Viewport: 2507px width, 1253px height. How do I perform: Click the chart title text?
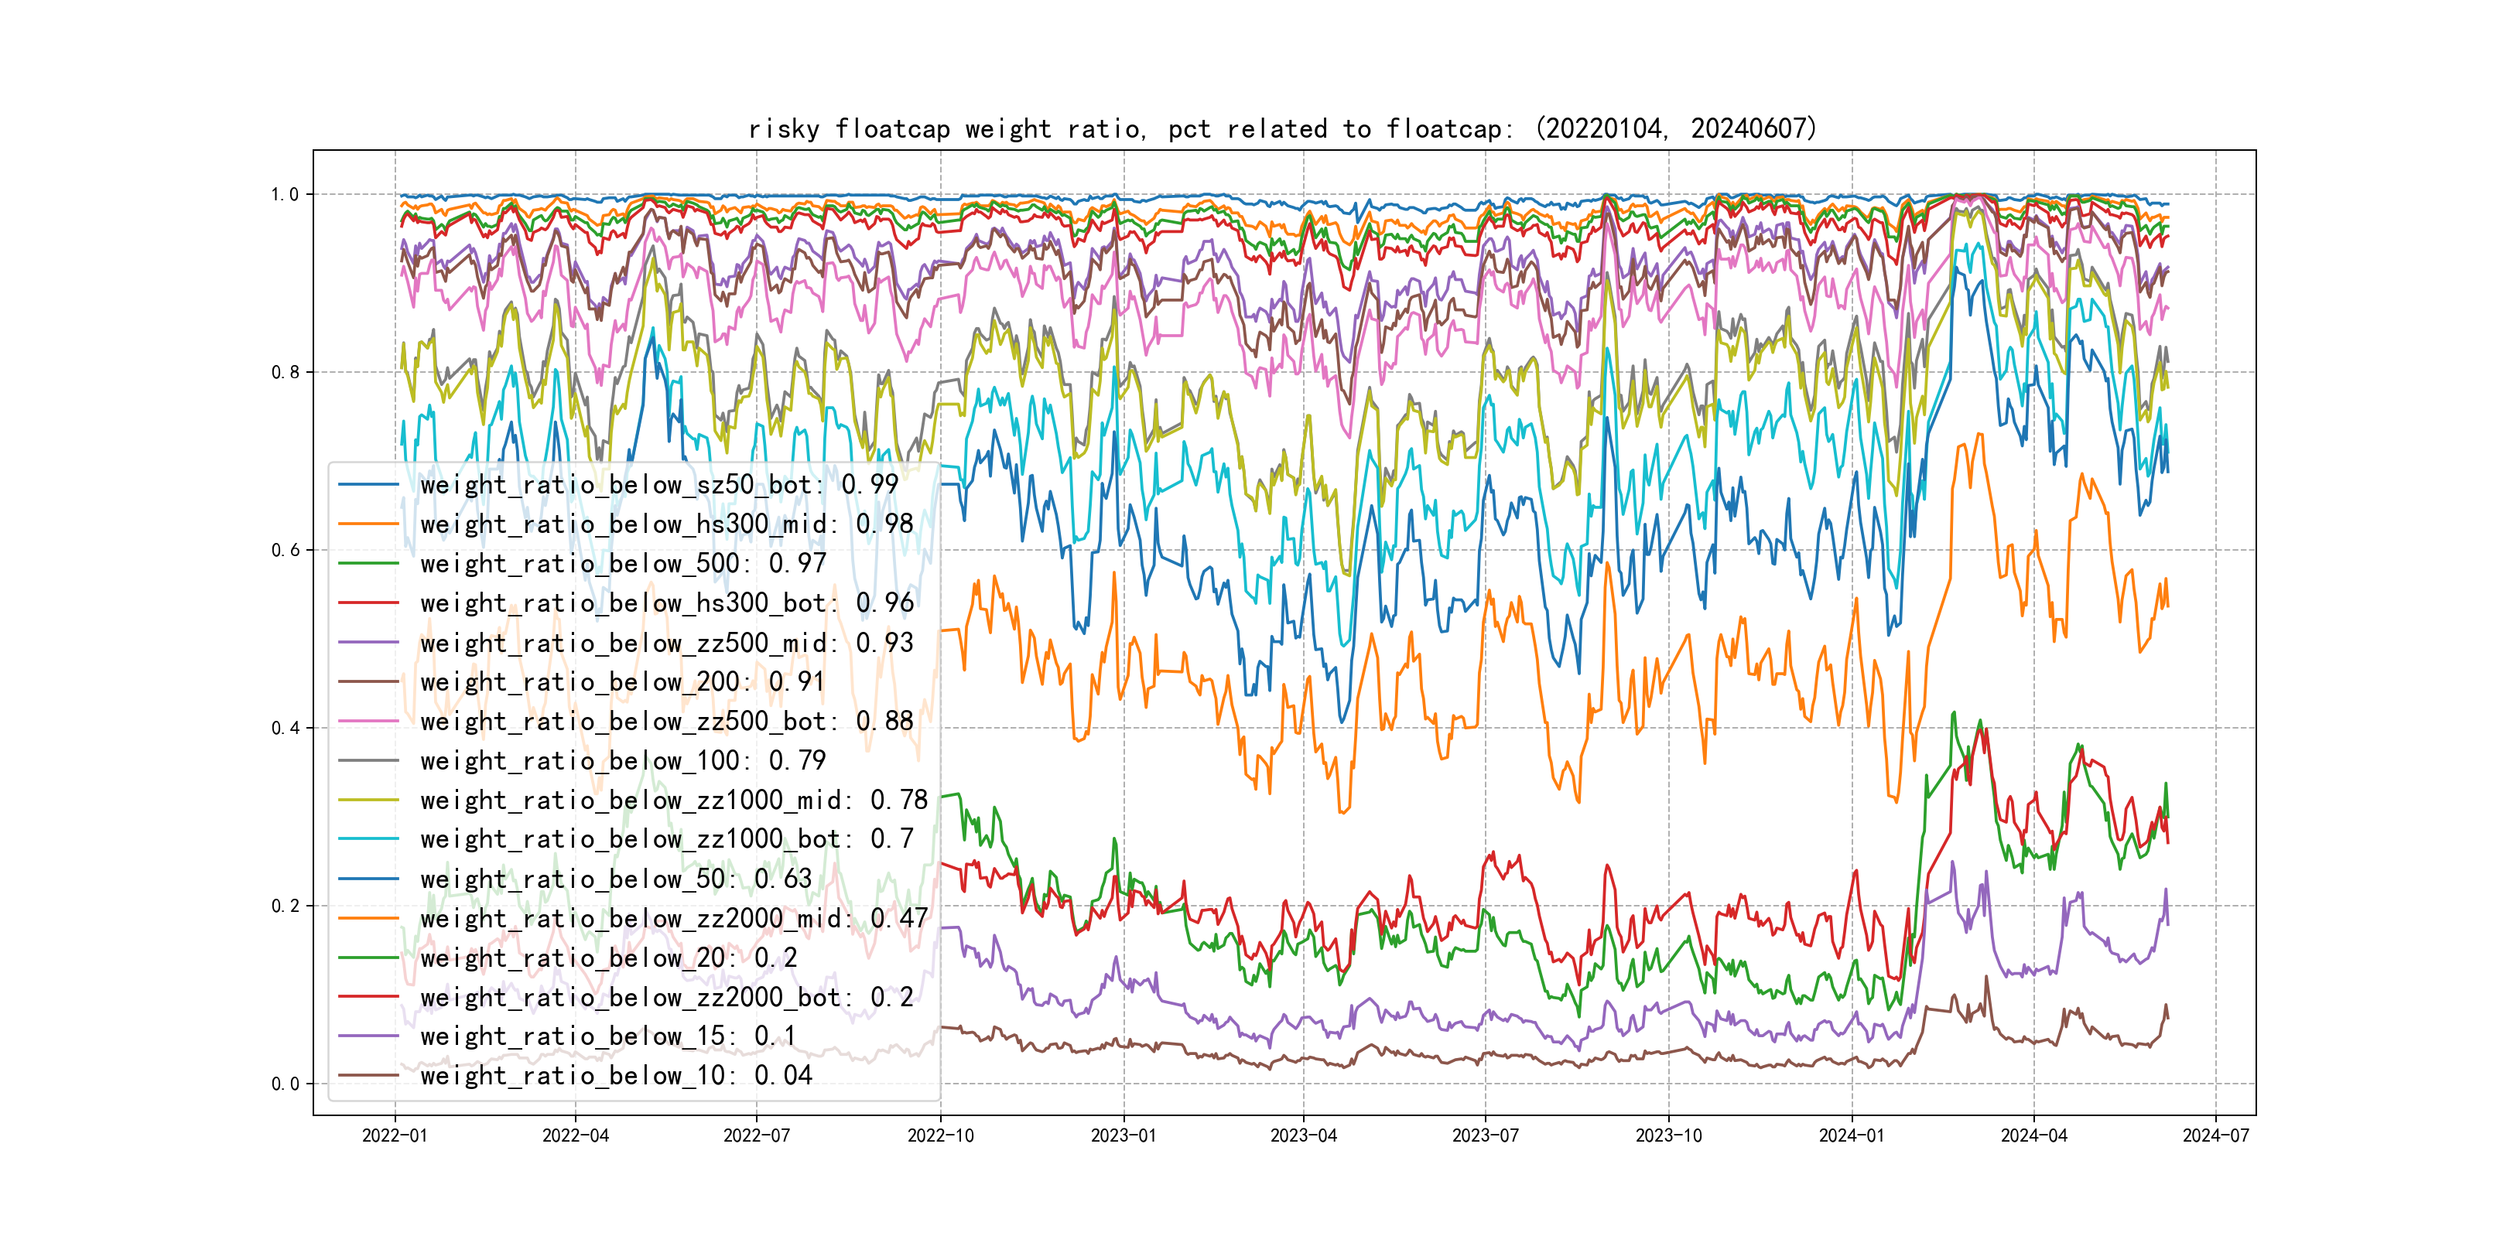[1283, 128]
